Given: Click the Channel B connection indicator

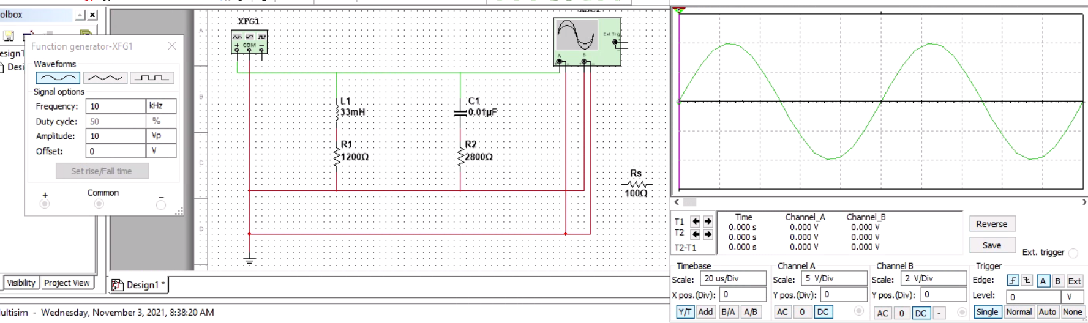Looking at the screenshot, I should (x=962, y=312).
